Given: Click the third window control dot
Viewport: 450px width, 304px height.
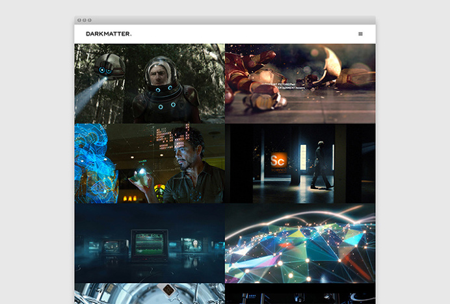Looking at the screenshot, I should (90, 20).
